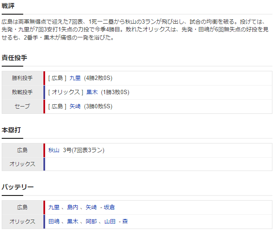Image resolution: width=275 pixels, height=232 pixels.
Task: Open pitcher 山田 link
Action: 110,222
